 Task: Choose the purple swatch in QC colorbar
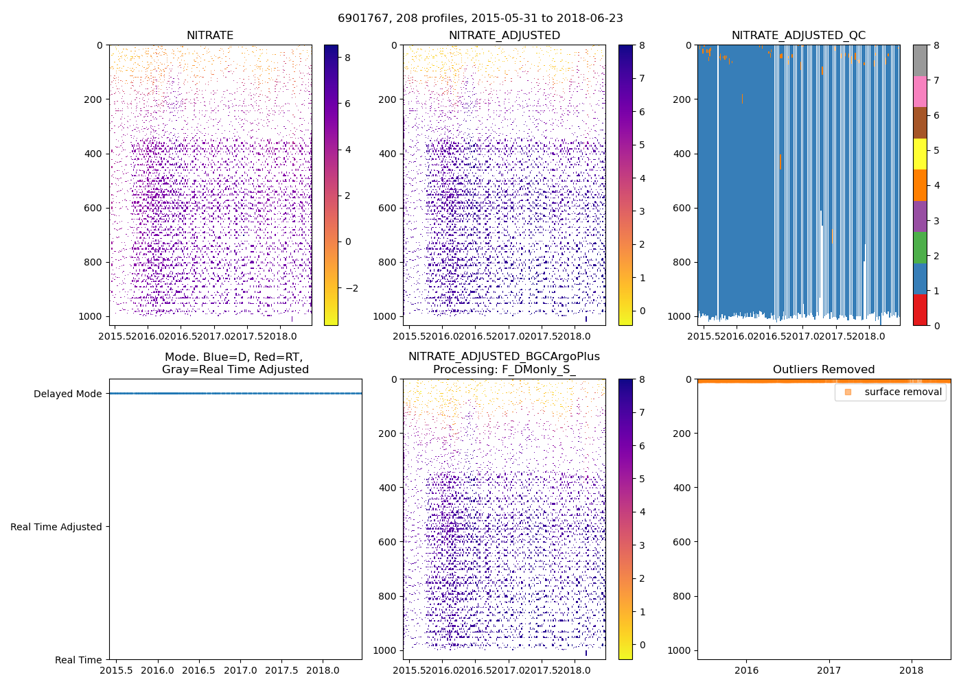(x=920, y=216)
